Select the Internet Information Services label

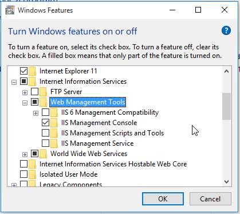[x=83, y=81]
